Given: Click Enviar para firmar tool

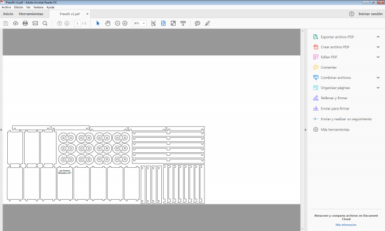Looking at the screenshot, I should coord(335,108).
